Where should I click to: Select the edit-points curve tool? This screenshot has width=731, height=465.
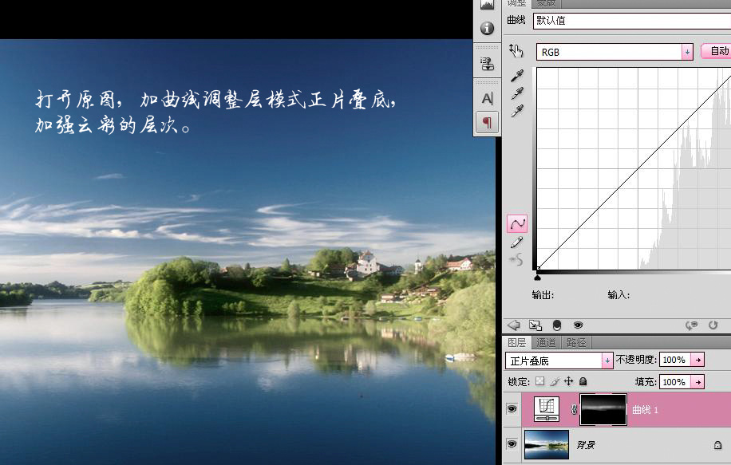pyautogui.click(x=517, y=223)
